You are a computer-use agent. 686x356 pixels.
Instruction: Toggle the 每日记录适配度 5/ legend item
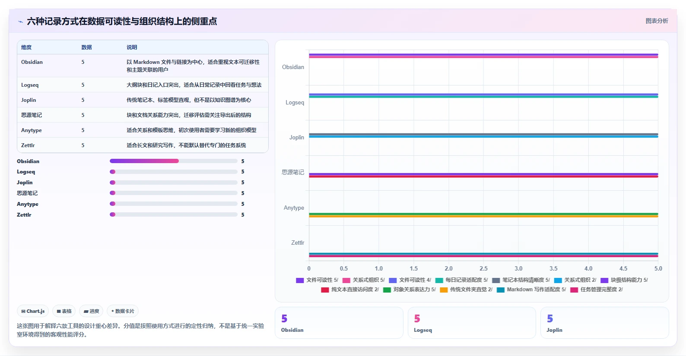click(461, 280)
